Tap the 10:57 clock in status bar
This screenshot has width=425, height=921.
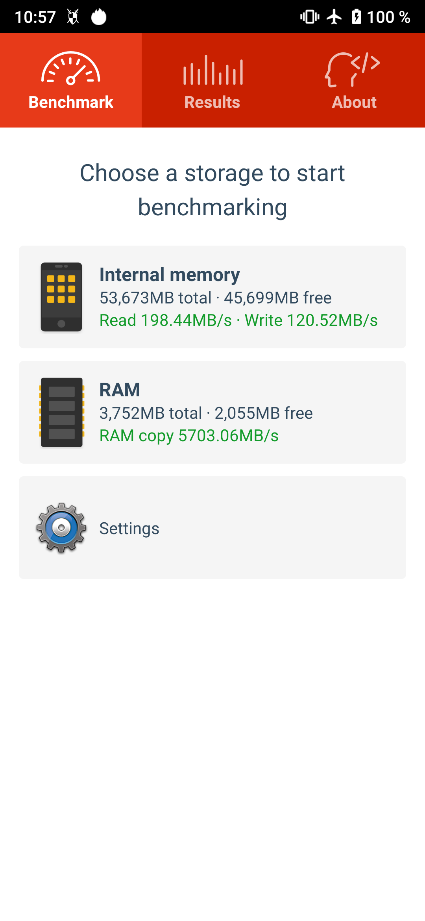pyautogui.click(x=35, y=17)
